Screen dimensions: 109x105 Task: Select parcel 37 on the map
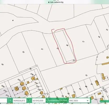pyautogui.click(x=42, y=49)
